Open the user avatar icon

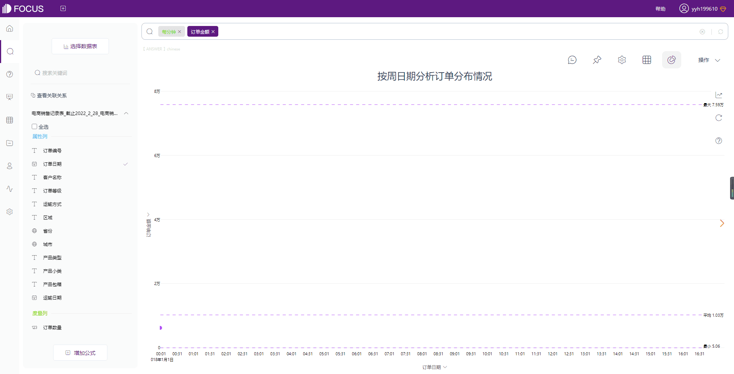click(684, 8)
